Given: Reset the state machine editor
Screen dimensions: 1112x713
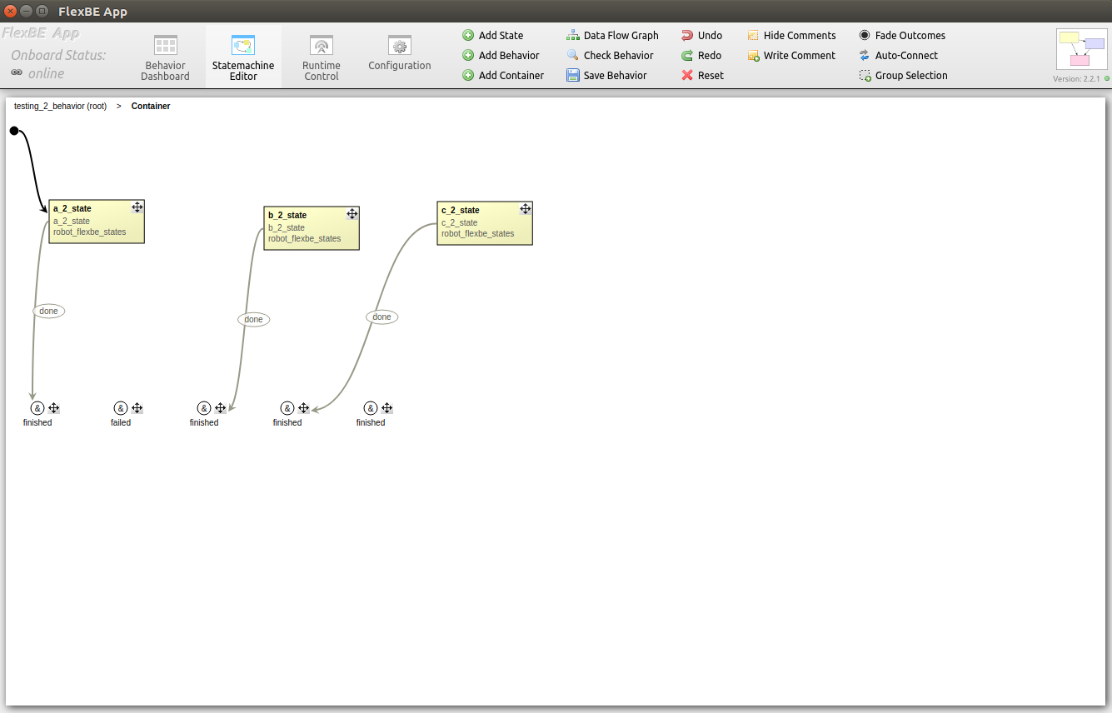Looking at the screenshot, I should [x=702, y=75].
